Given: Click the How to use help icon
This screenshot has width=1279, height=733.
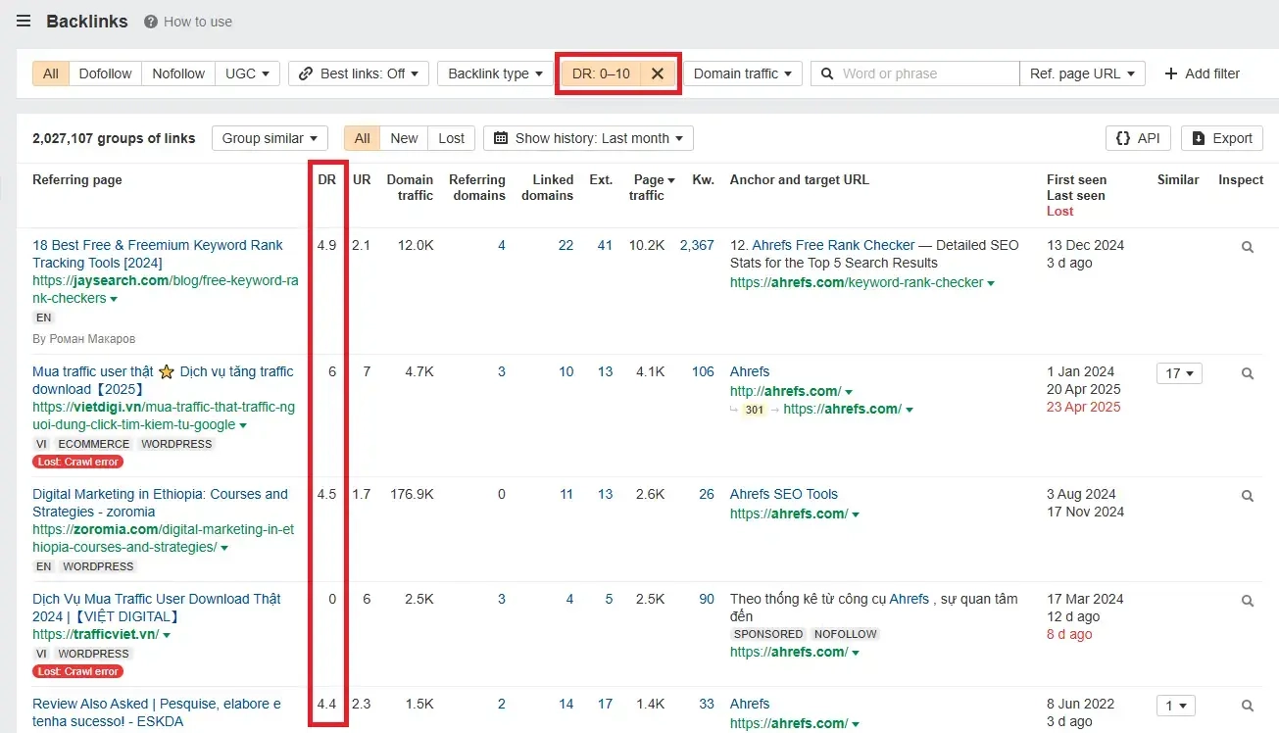Looking at the screenshot, I should [151, 22].
